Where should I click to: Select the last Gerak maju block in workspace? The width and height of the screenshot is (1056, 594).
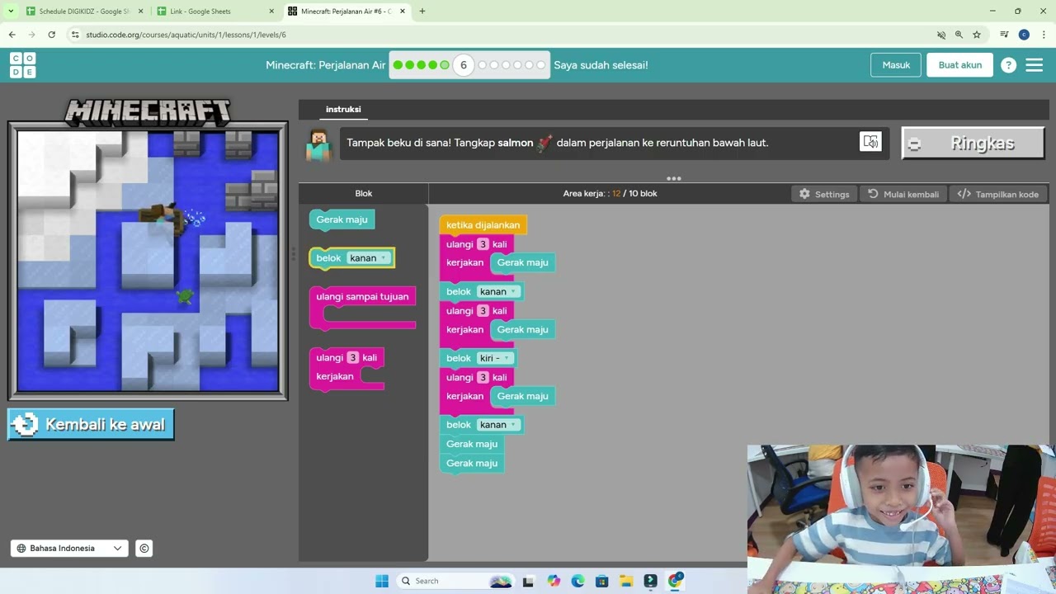[472, 464]
